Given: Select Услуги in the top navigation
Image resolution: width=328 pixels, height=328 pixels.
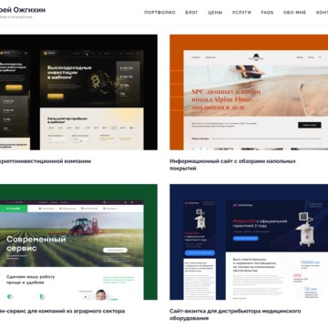Looking at the screenshot, I should click(241, 13).
